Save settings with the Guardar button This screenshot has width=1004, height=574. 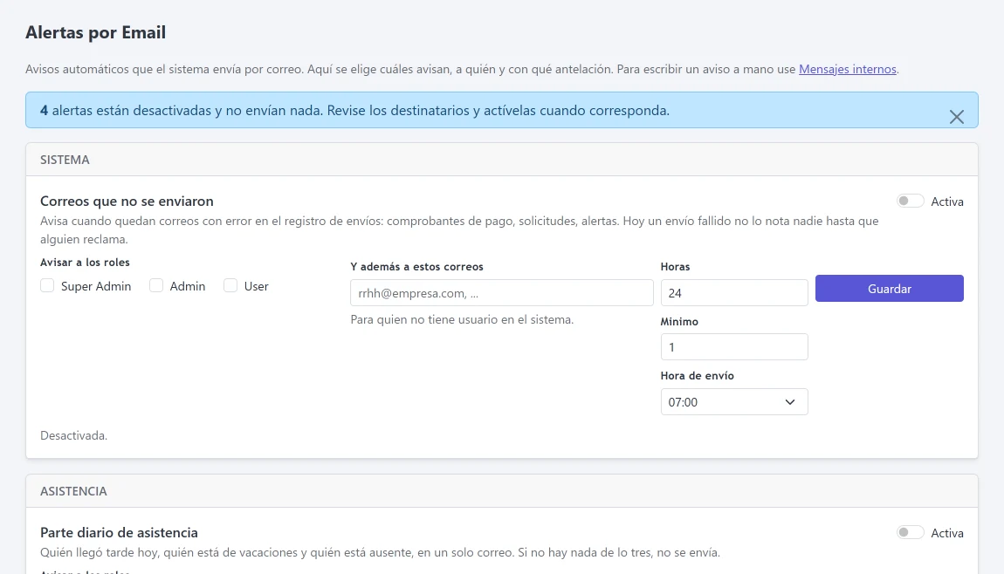(889, 289)
